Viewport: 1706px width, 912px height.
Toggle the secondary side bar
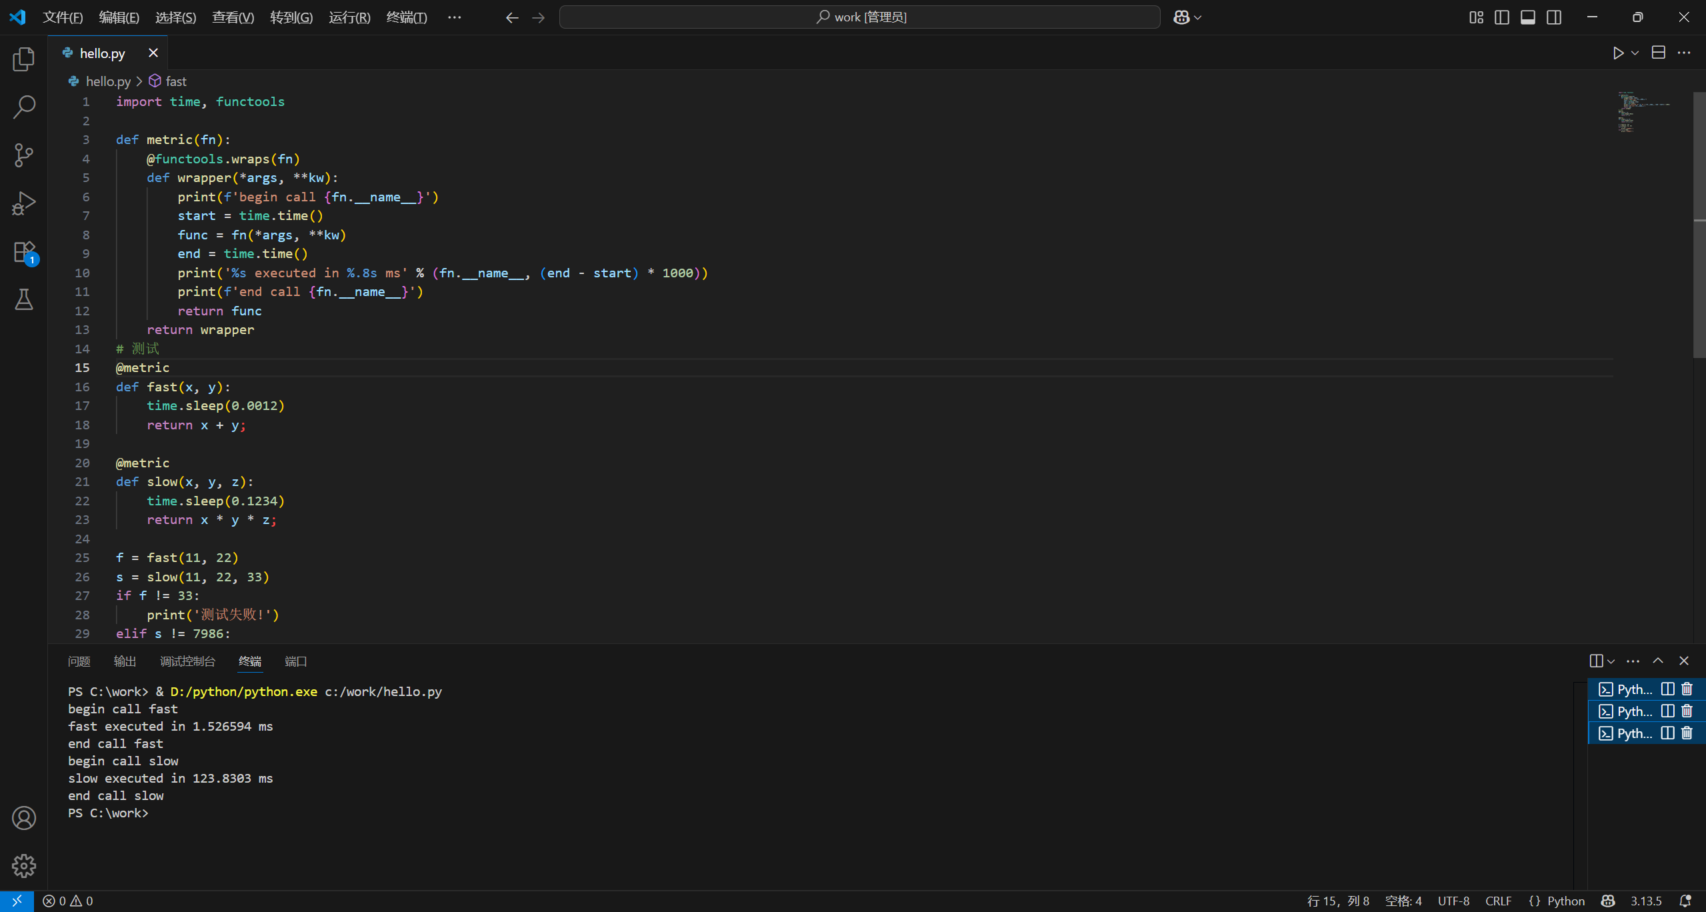click(1554, 17)
